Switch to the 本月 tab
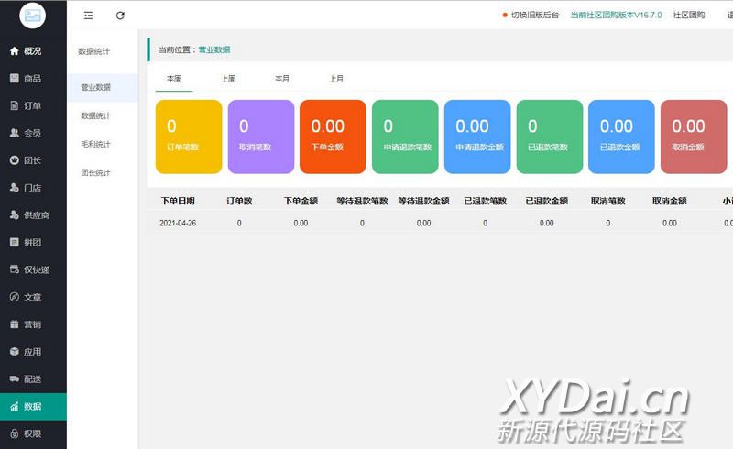This screenshot has width=733, height=449. (282, 79)
